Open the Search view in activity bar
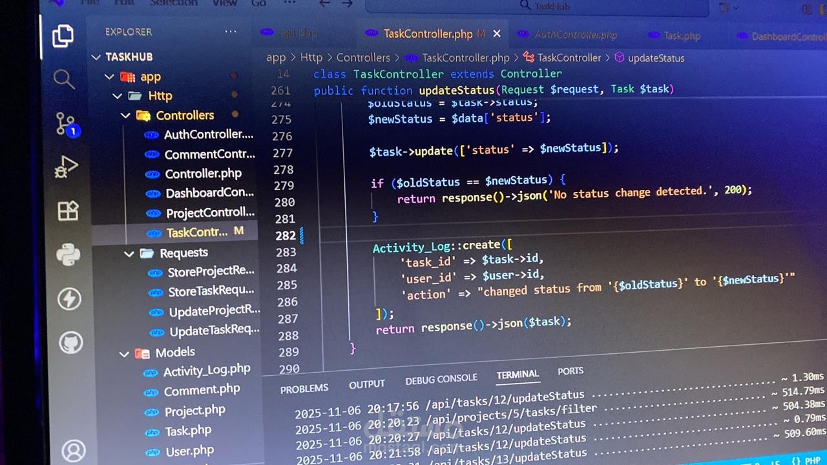 [64, 79]
